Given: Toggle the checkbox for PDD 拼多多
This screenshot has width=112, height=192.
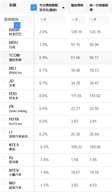Looking at the screenshot, I should click(x=5, y=94).
